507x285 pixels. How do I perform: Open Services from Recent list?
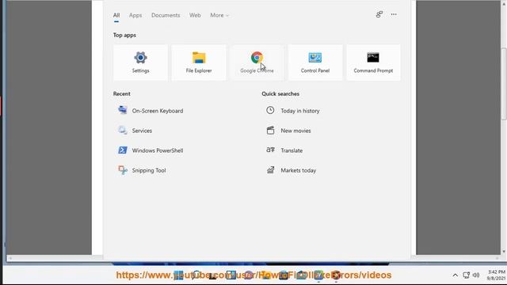tap(135, 131)
